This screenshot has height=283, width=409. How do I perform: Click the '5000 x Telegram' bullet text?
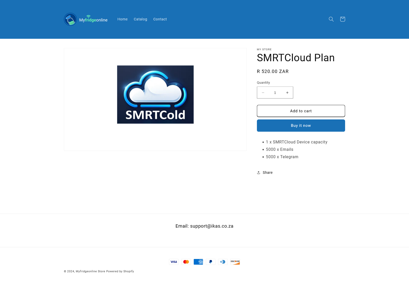(282, 157)
